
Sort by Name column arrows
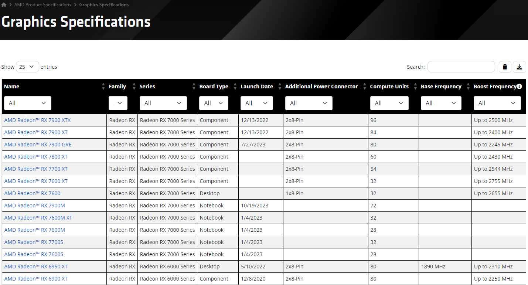coord(103,86)
